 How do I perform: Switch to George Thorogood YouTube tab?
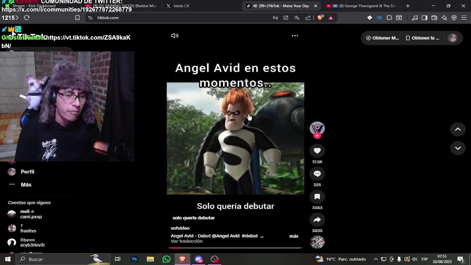click(x=362, y=6)
